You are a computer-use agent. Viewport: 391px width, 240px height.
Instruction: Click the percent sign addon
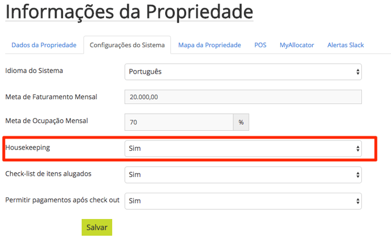point(241,122)
